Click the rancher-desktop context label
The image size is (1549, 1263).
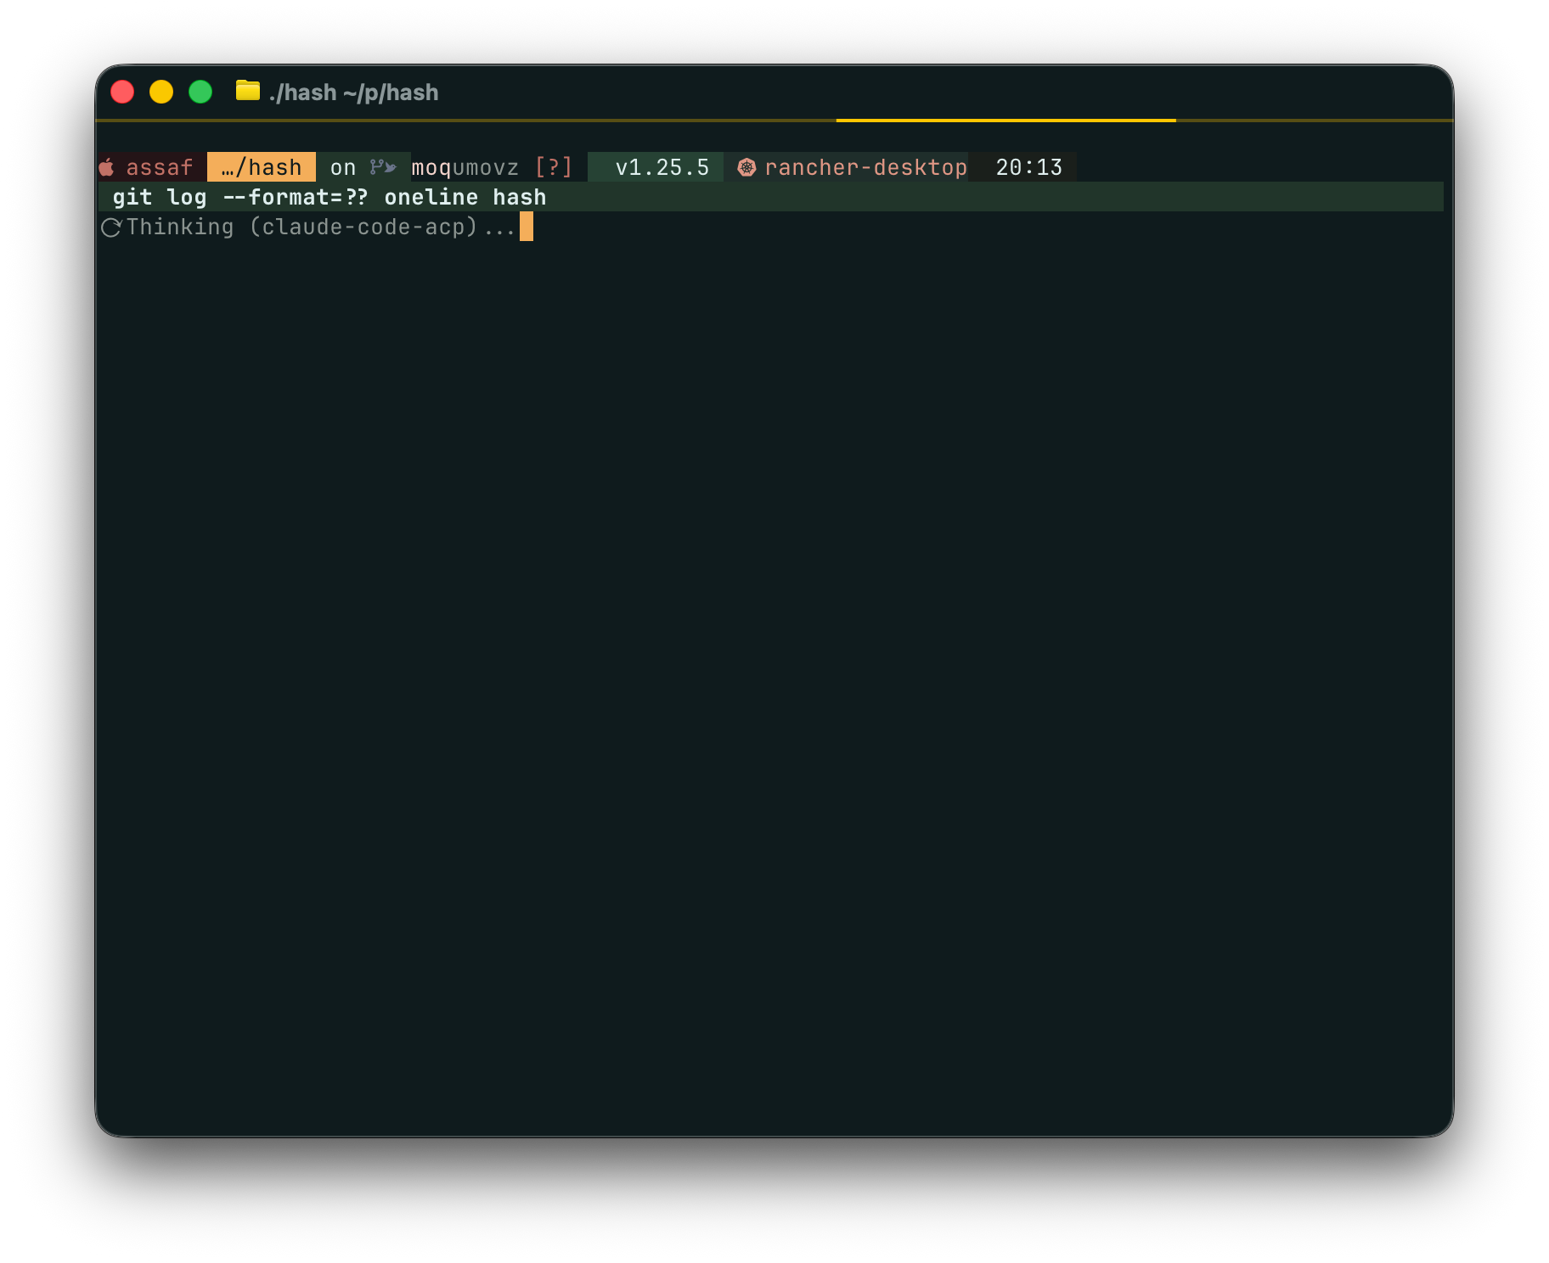(x=866, y=167)
